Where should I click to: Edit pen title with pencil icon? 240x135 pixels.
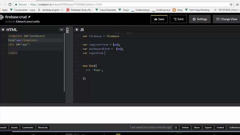tap(29, 17)
